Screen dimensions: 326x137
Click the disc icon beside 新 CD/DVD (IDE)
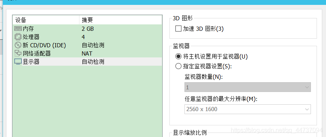tap(18, 45)
